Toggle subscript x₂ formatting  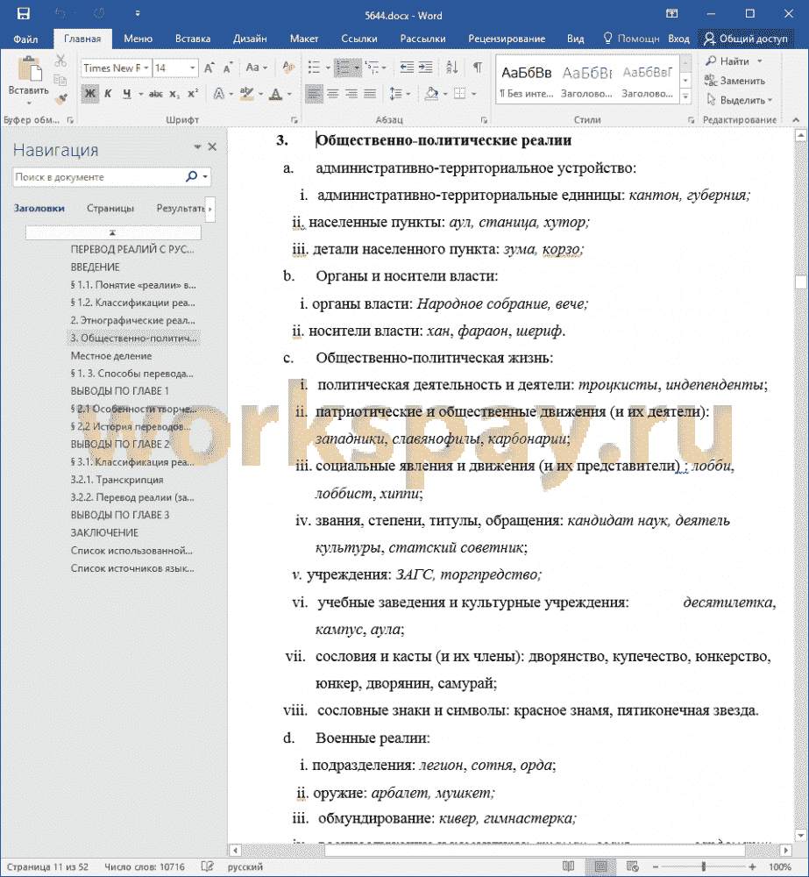point(175,94)
